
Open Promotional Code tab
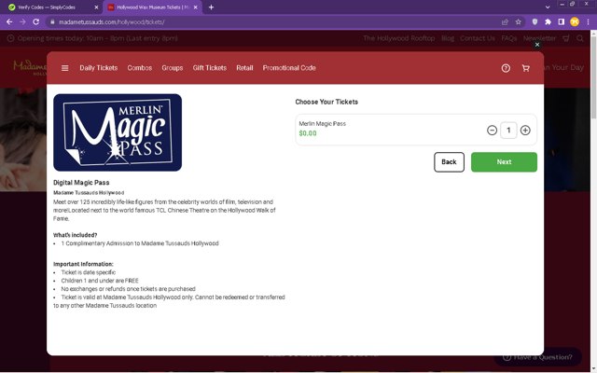point(289,68)
